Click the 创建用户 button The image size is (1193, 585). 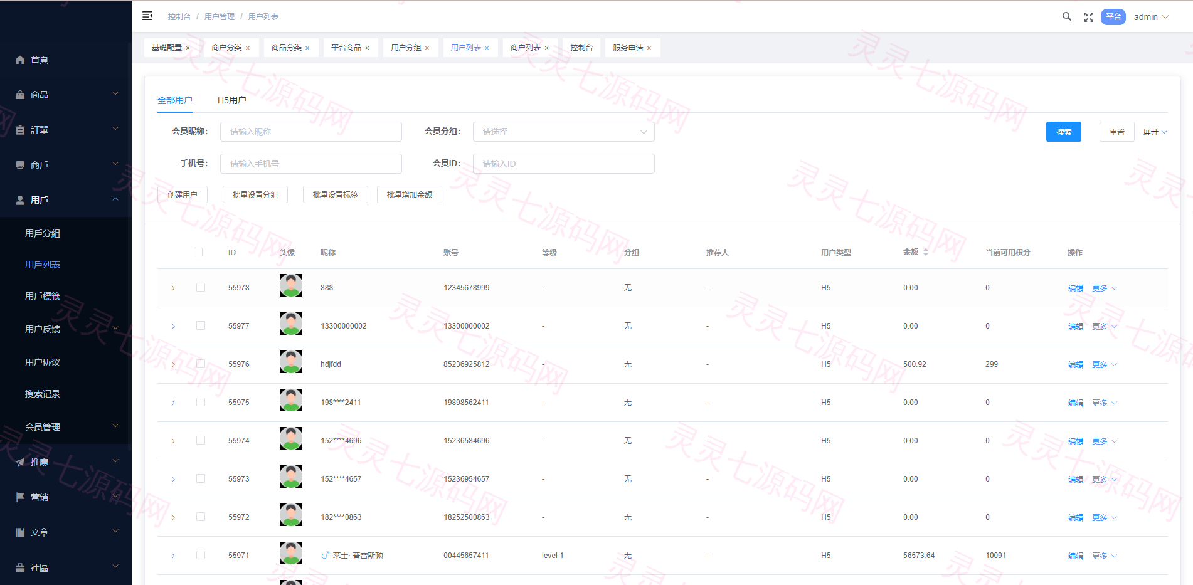(x=183, y=194)
